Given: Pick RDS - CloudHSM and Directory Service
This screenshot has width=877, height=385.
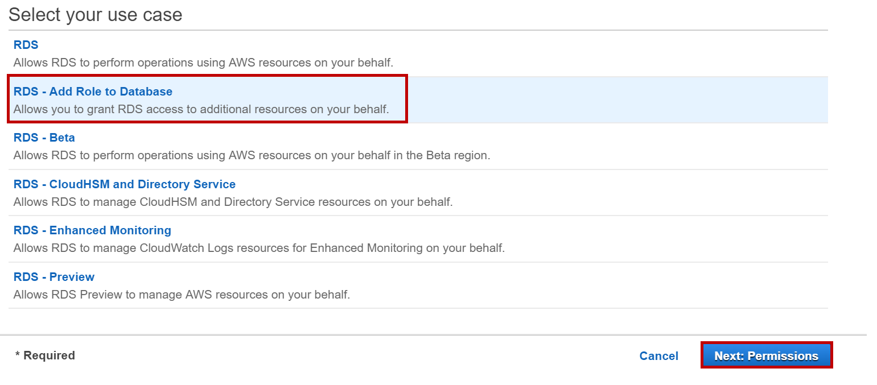Looking at the screenshot, I should (x=124, y=184).
